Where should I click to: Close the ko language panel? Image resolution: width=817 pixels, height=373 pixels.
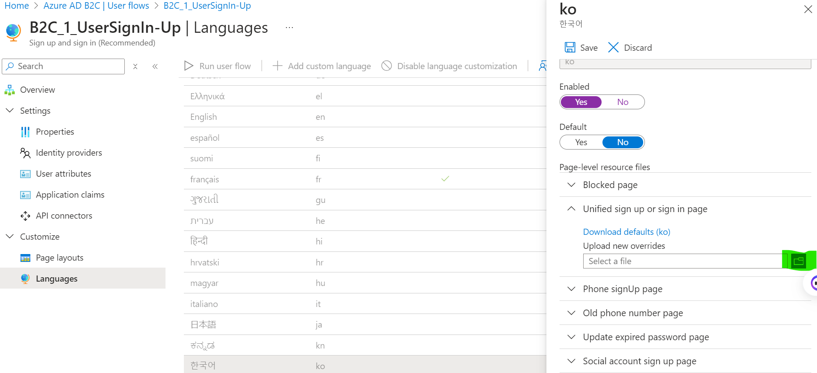808,9
